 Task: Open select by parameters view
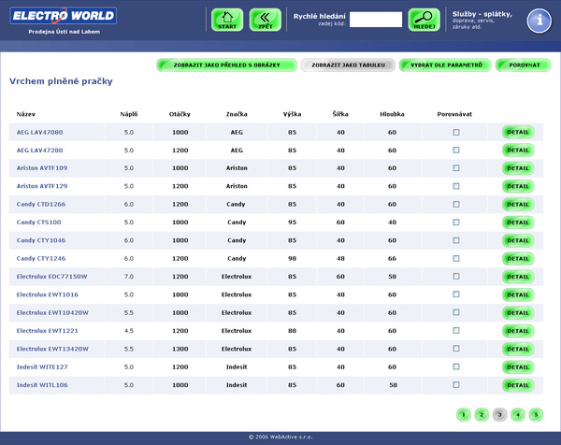pos(445,65)
